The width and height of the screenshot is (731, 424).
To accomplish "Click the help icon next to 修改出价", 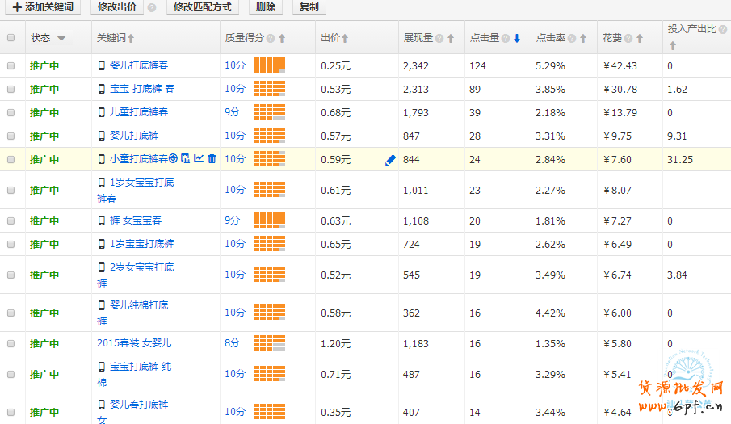I will pos(151,7).
